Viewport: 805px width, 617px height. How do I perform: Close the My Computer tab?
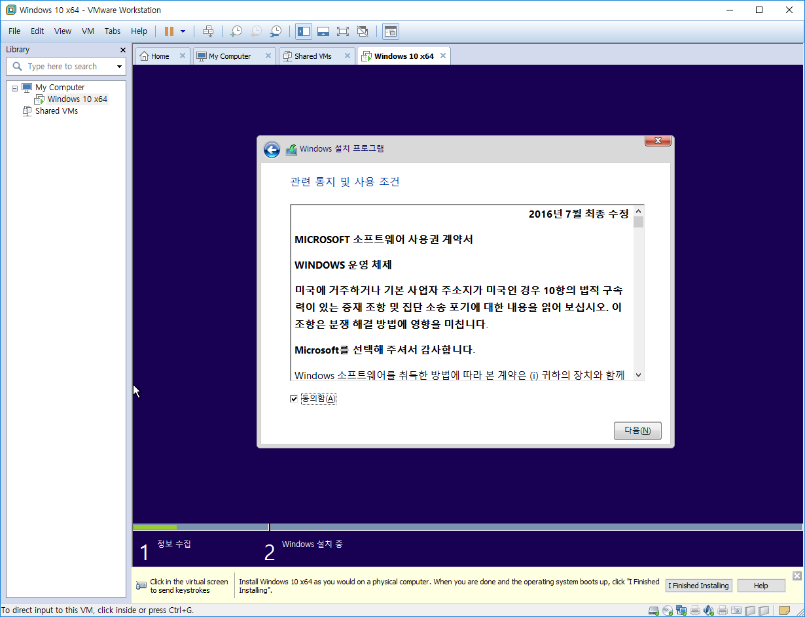click(268, 56)
